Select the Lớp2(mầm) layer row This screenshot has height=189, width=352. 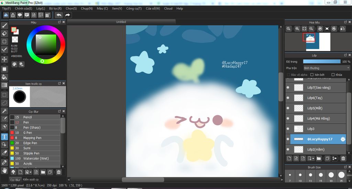[x=316, y=149]
